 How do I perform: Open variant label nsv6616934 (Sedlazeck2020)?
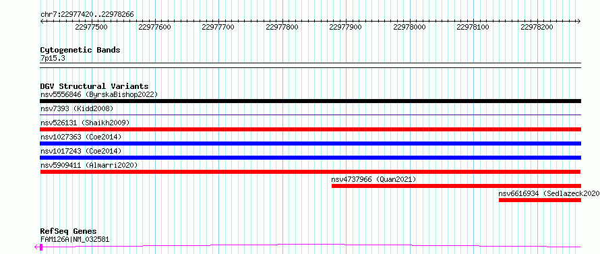click(x=549, y=193)
